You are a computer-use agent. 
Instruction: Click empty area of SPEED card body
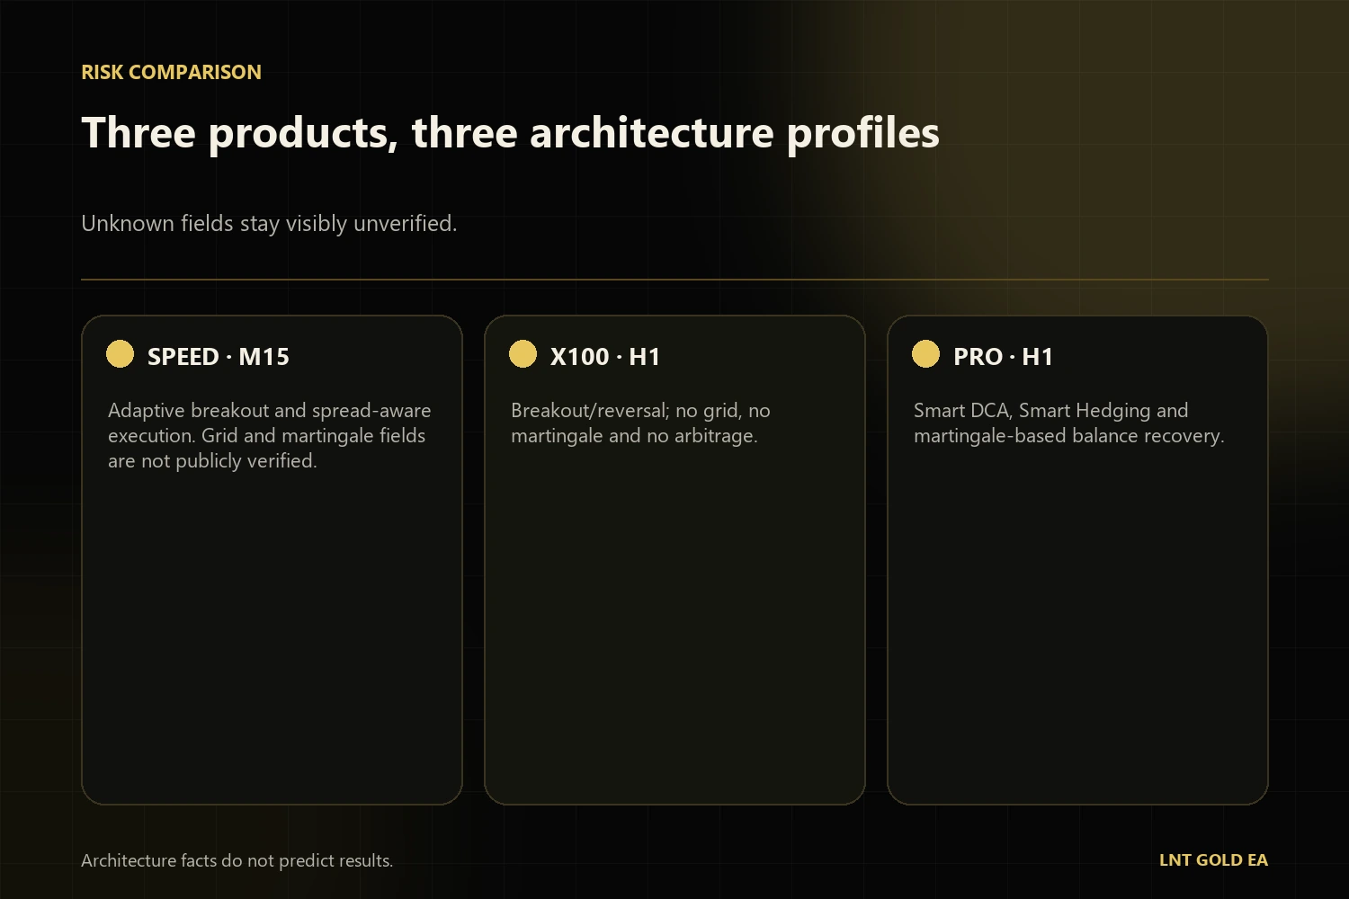(x=272, y=638)
